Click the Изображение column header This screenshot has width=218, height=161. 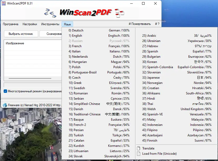15,43
